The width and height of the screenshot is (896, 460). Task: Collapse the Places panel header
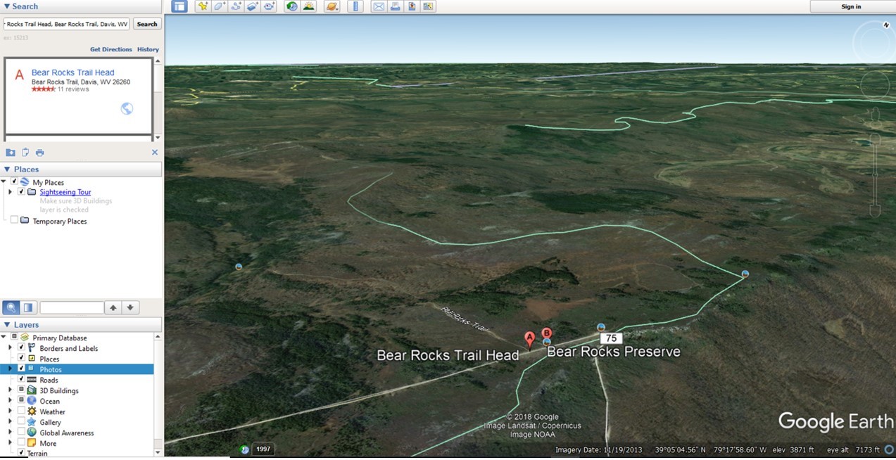81,170
